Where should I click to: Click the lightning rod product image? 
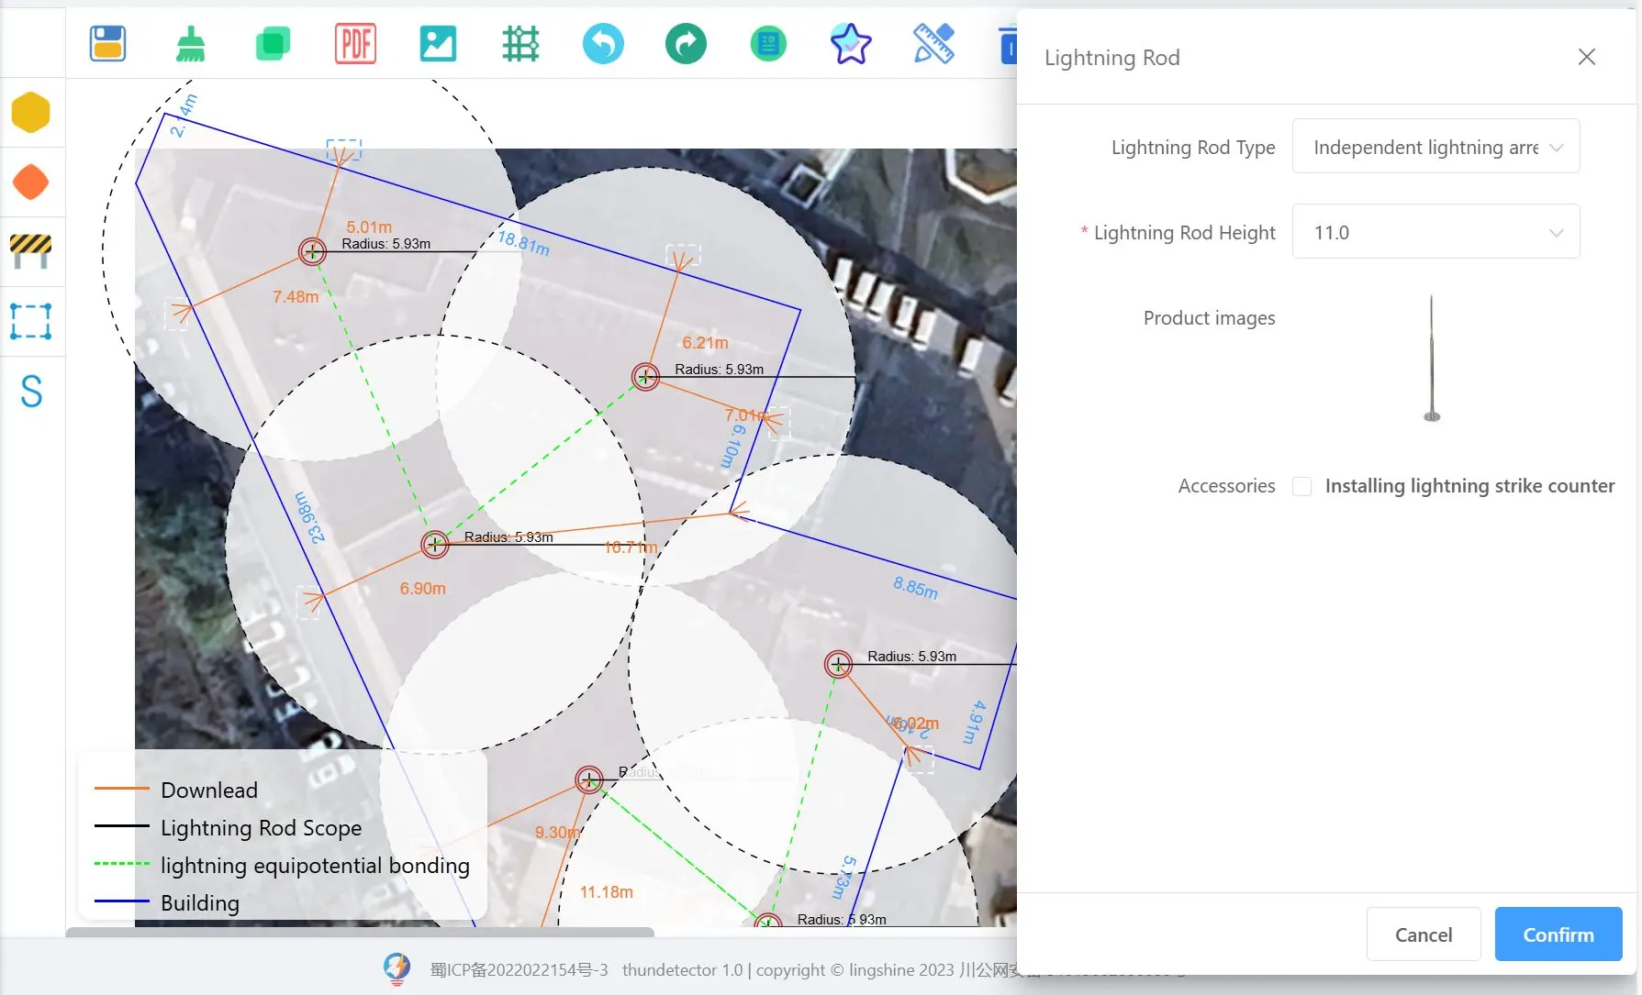1431,359
